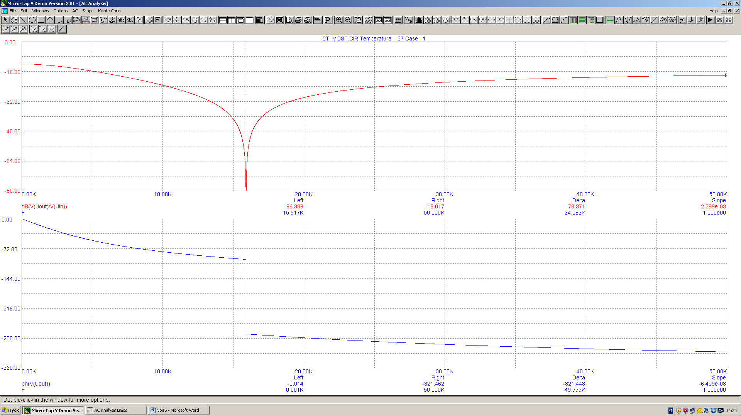Tile windows vertically with toolbar icon
741x416 pixels.
232,20
